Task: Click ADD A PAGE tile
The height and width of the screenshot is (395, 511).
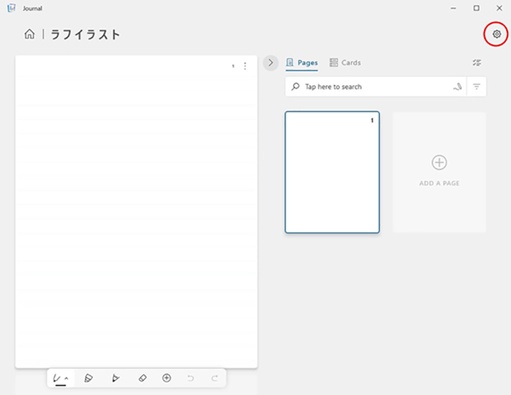Action: (439, 173)
